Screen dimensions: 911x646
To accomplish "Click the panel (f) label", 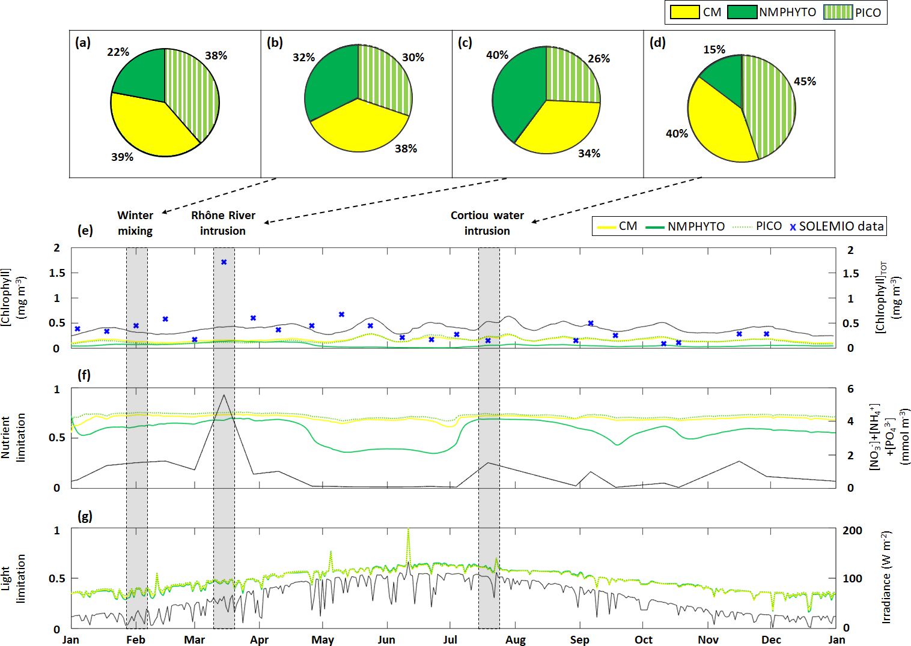I will (84, 375).
